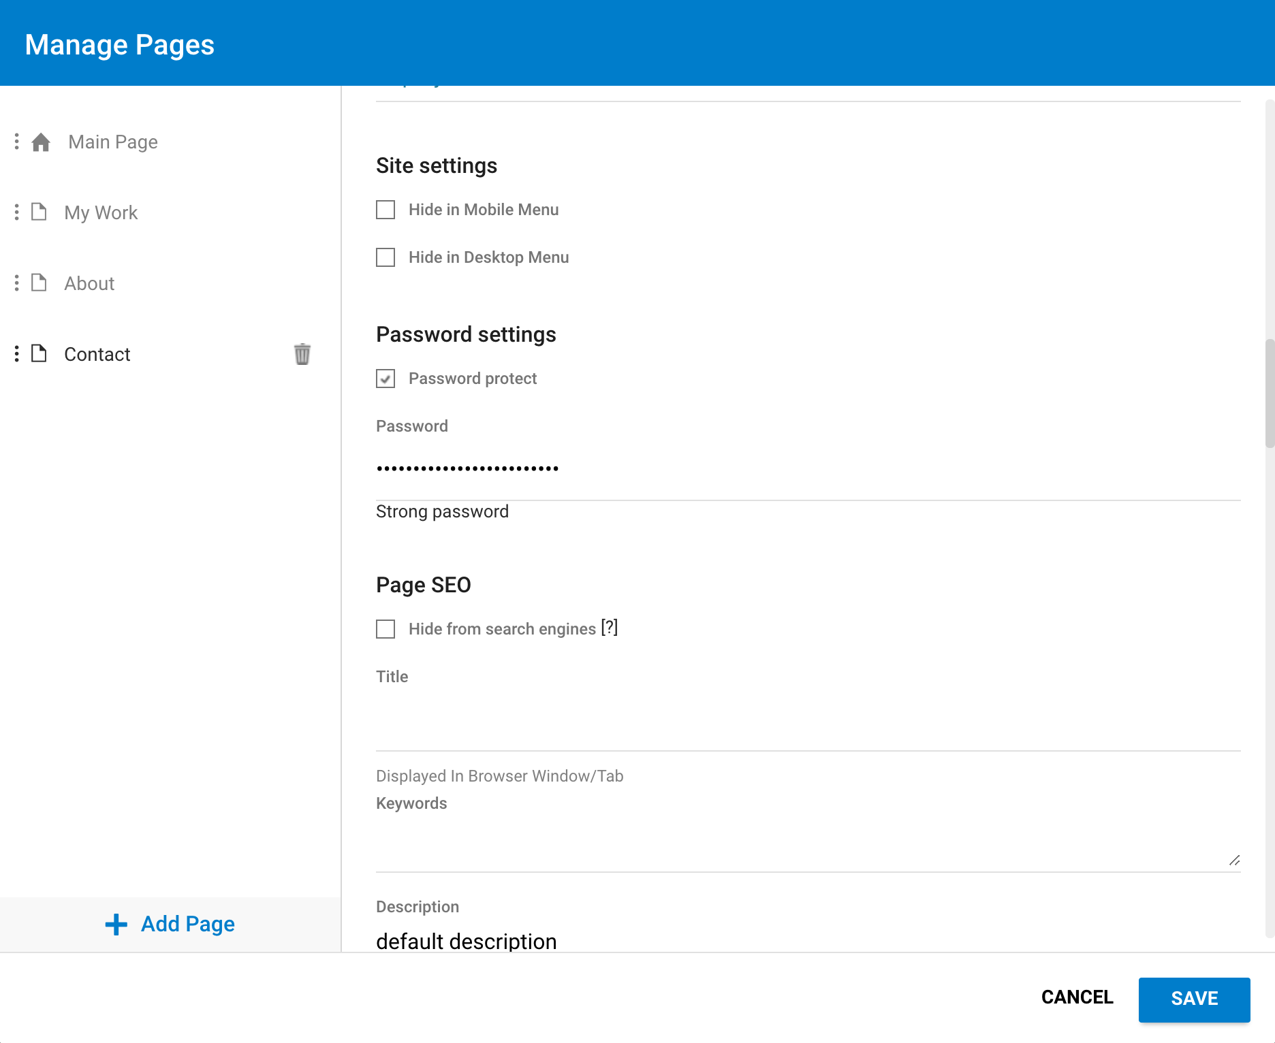Delete the Contact page using the trash icon
Image resolution: width=1275 pixels, height=1043 pixels.
pyautogui.click(x=302, y=354)
